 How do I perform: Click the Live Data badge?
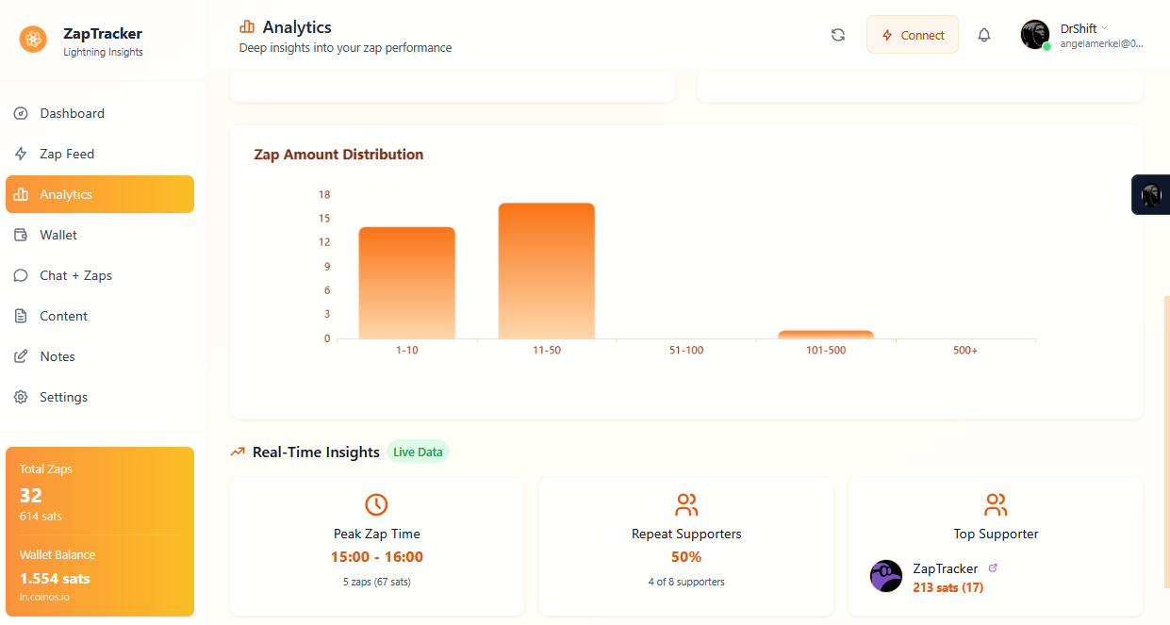[418, 452]
